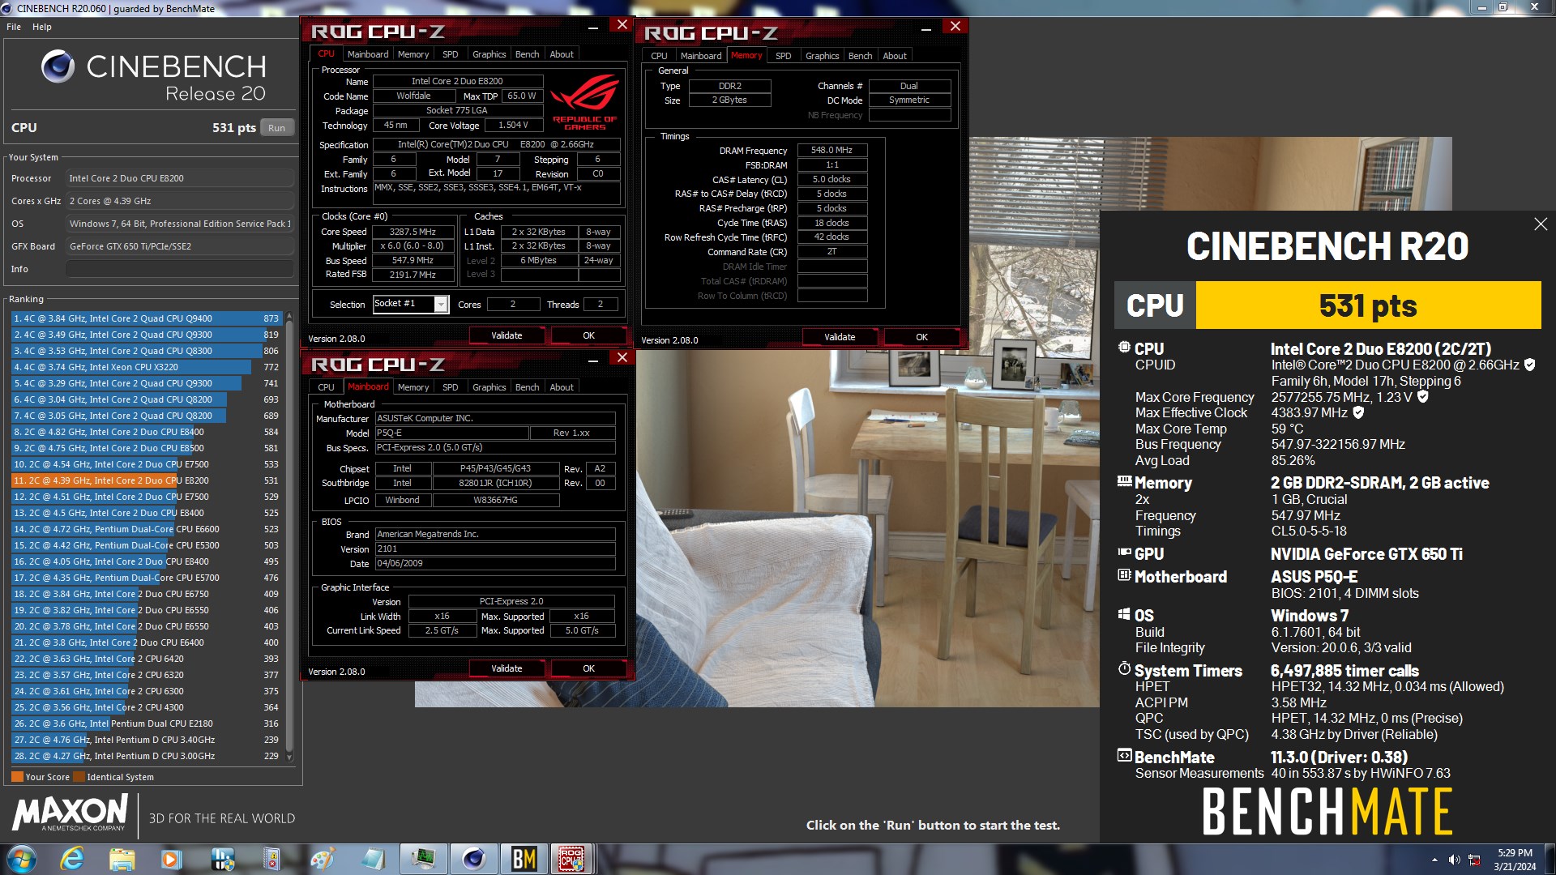This screenshot has width=1556, height=875.
Task: Click OK in the Memory CPU-Z window
Action: click(x=921, y=337)
